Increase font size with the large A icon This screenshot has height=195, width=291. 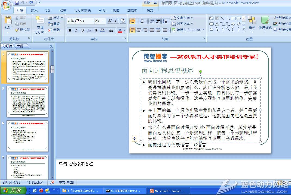pos(109,21)
